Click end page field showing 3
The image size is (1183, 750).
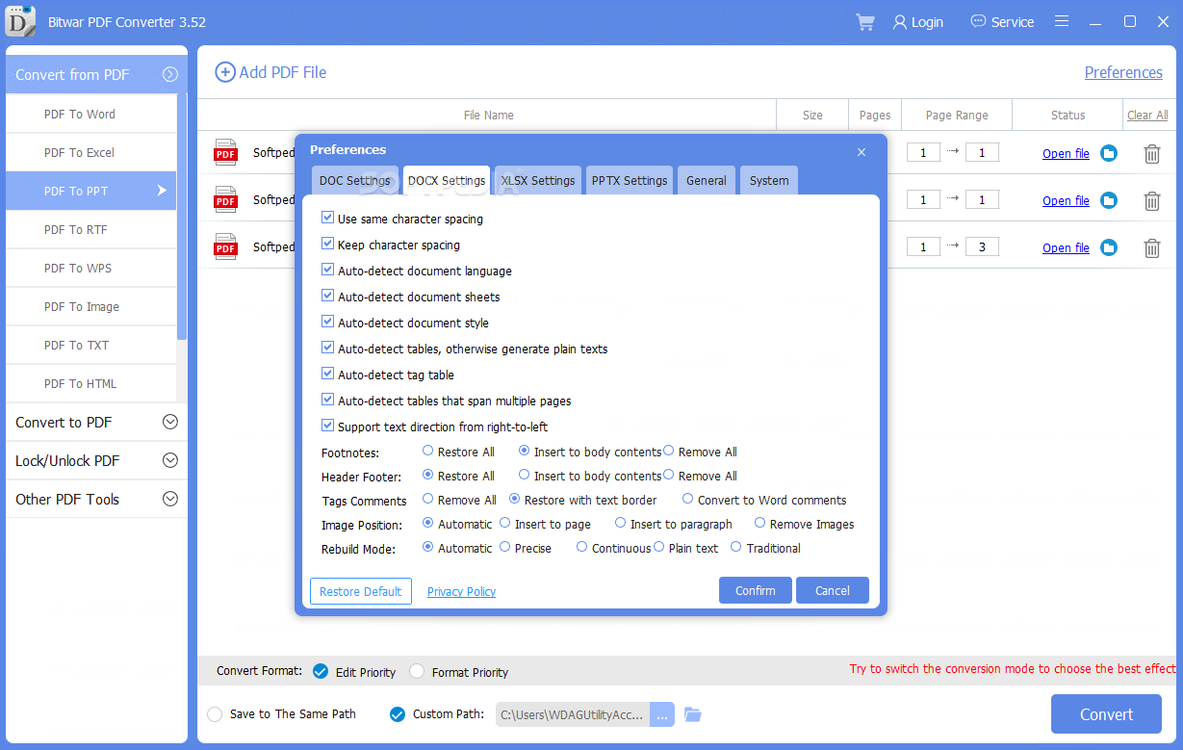(x=982, y=246)
